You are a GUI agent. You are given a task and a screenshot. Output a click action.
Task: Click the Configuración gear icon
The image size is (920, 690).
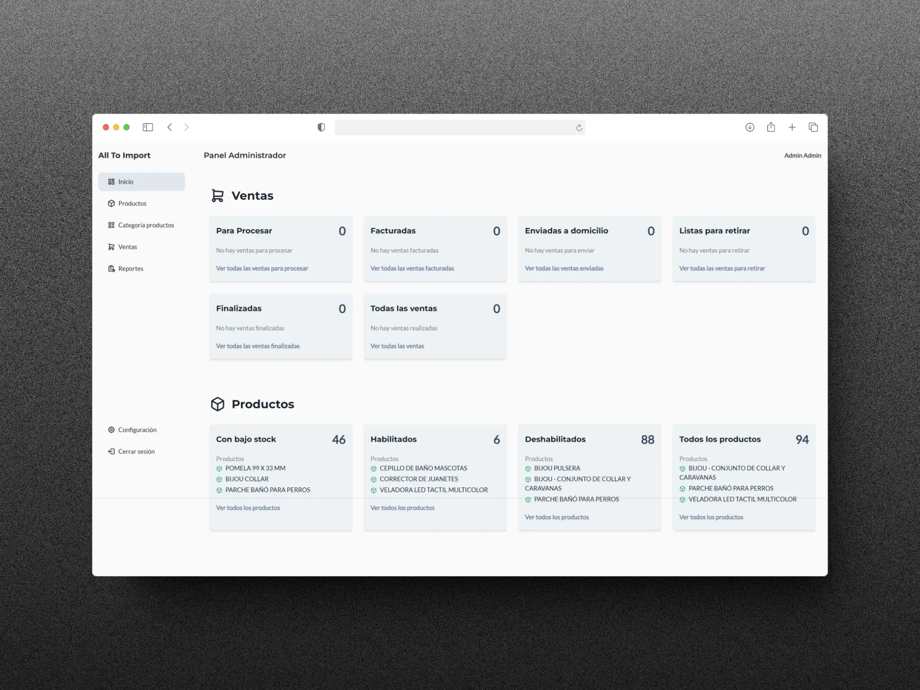[111, 430]
